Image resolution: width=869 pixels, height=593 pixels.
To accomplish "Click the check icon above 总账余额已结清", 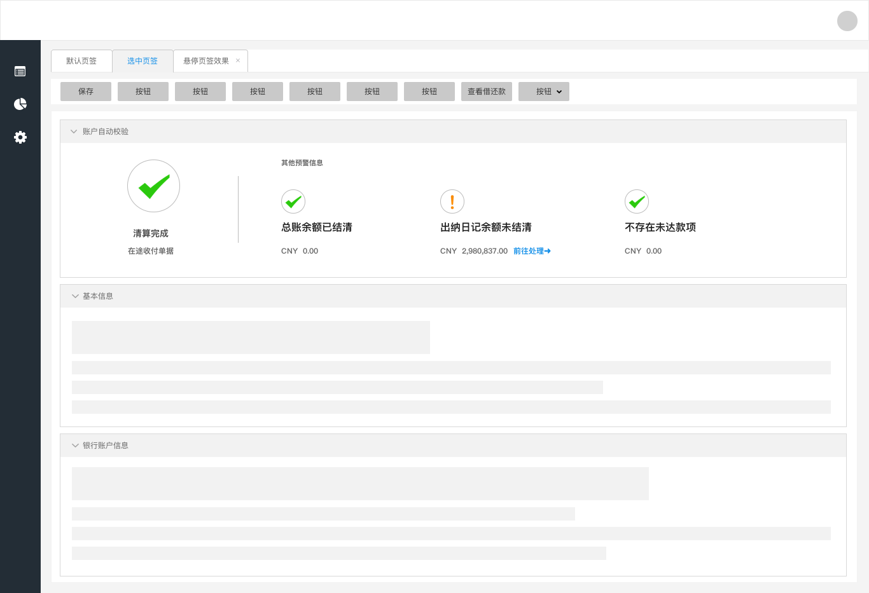I will tap(293, 201).
